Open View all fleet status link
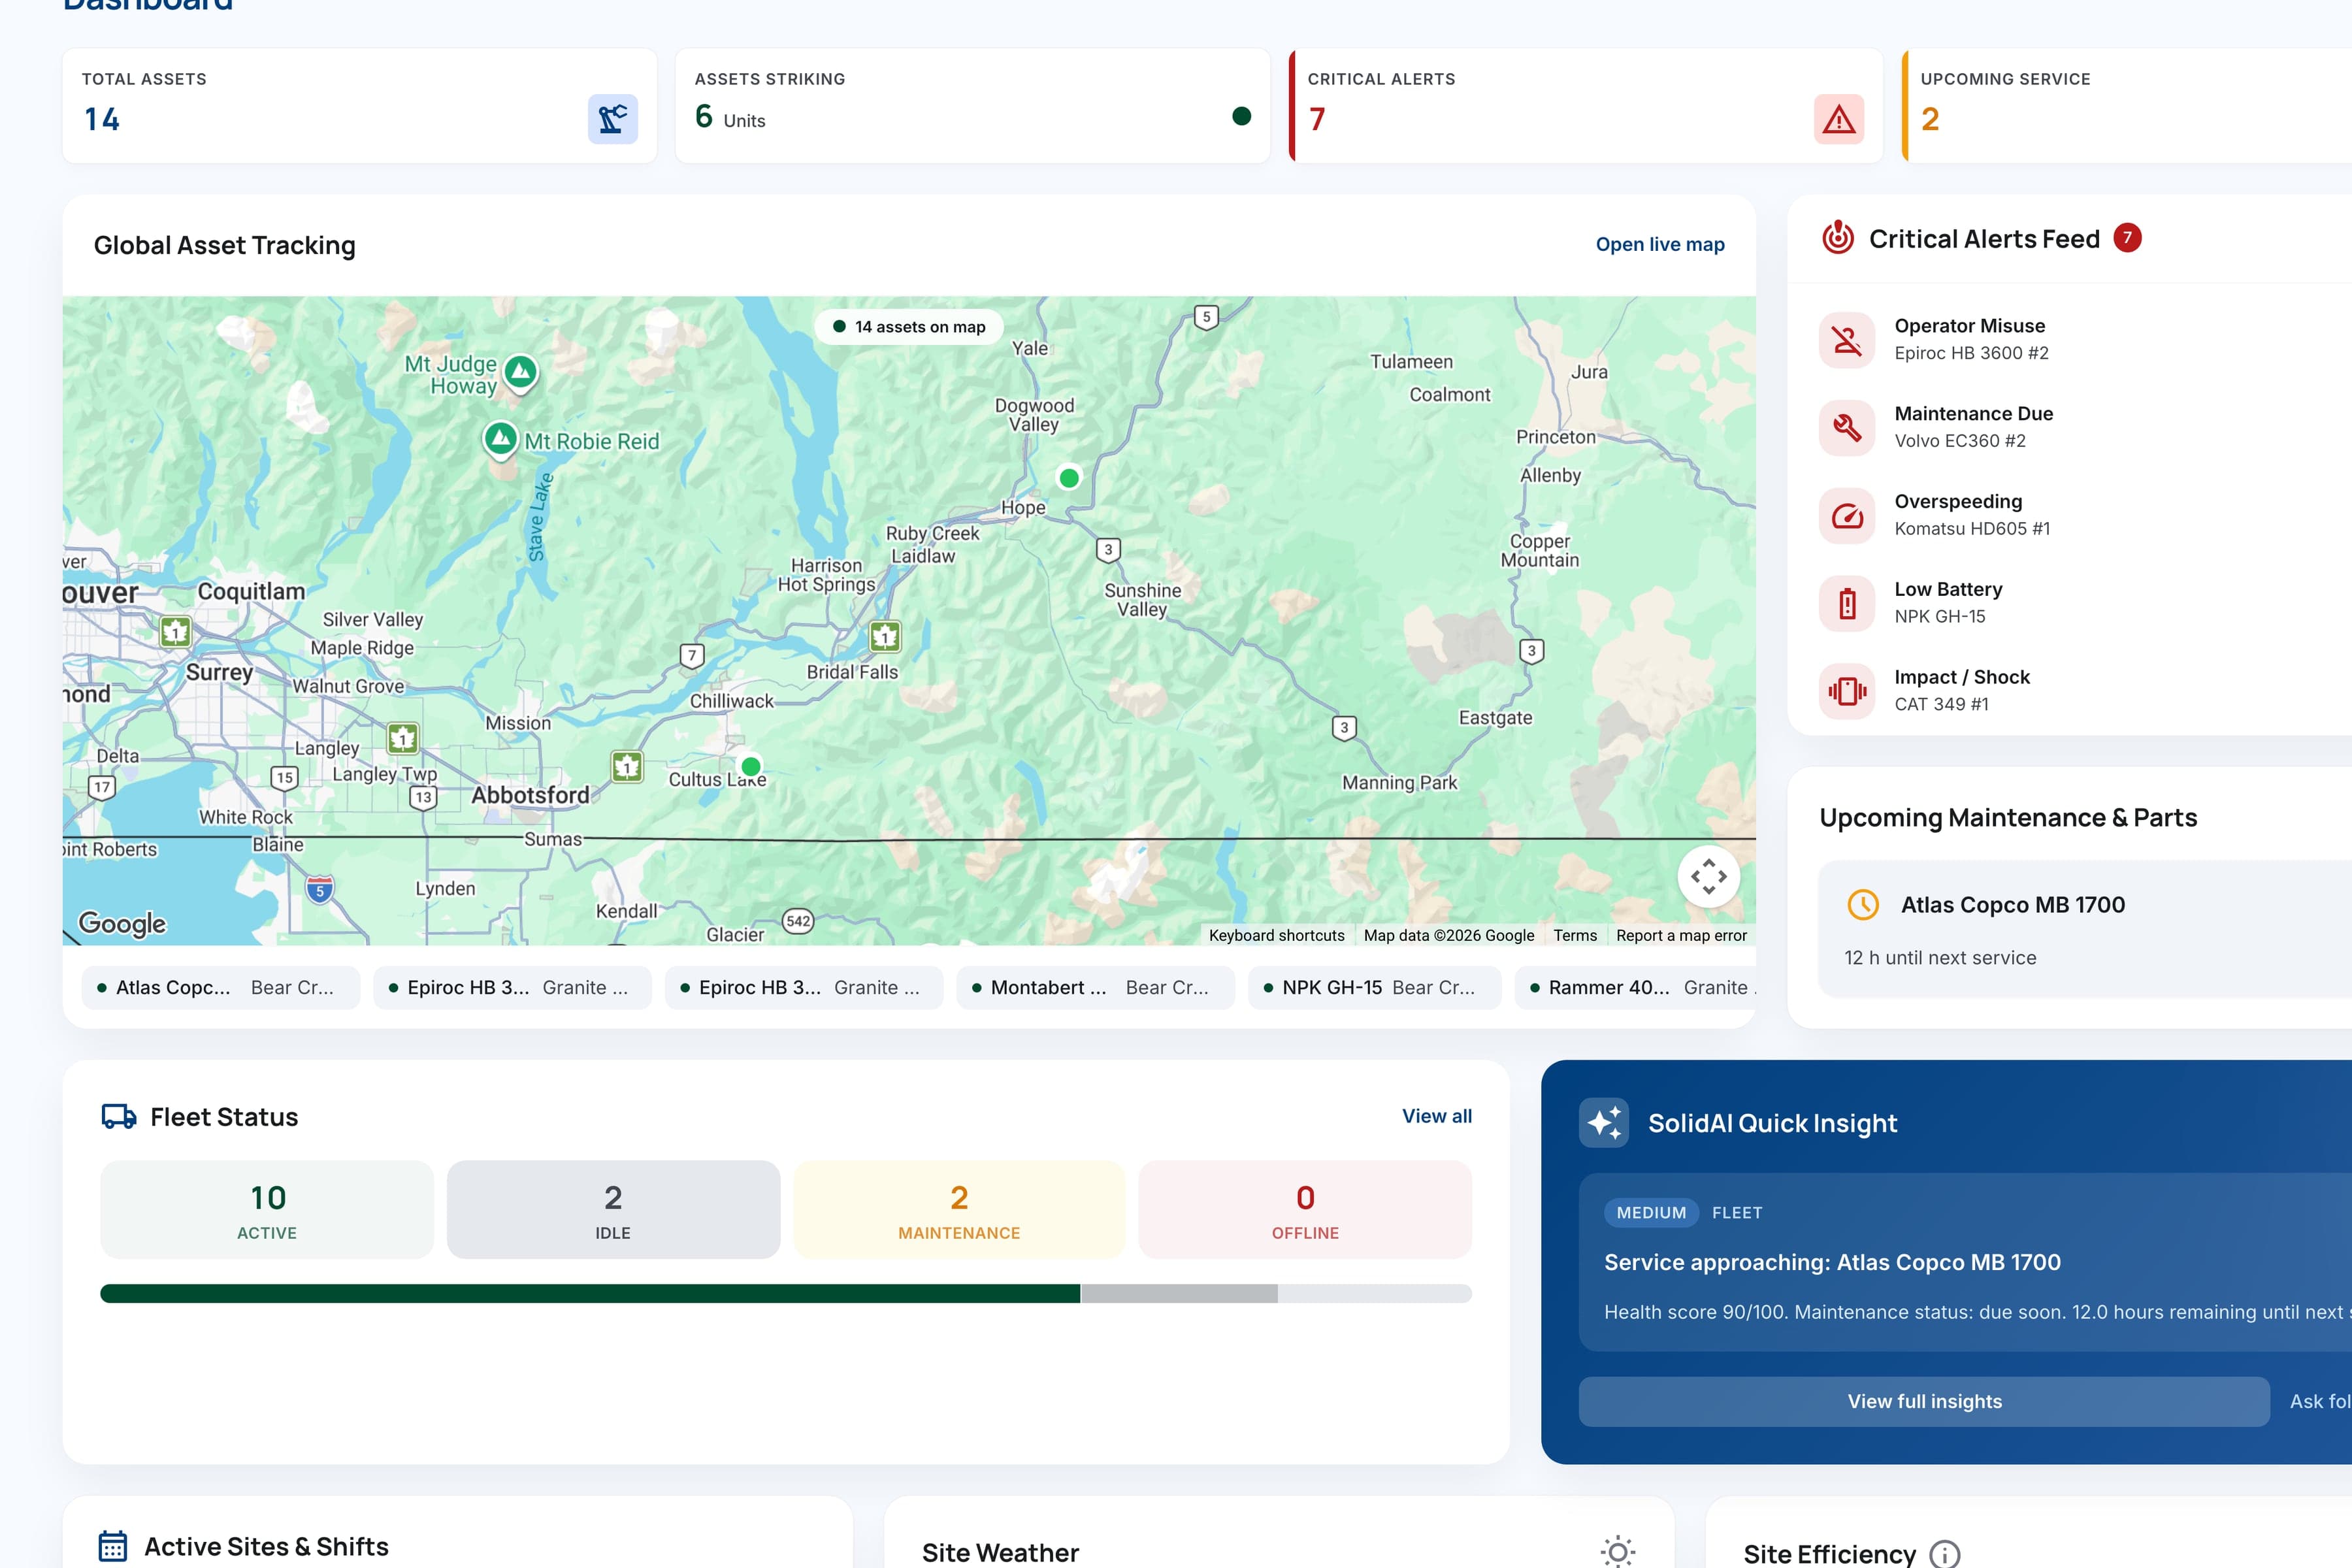Image resolution: width=2352 pixels, height=1568 pixels. [1437, 1116]
